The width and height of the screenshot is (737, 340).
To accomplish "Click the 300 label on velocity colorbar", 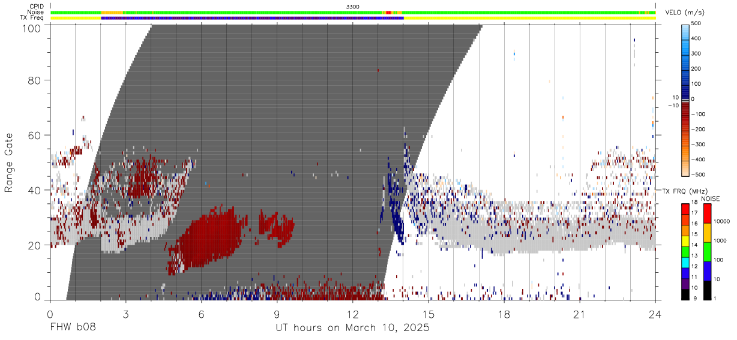I will point(697,54).
